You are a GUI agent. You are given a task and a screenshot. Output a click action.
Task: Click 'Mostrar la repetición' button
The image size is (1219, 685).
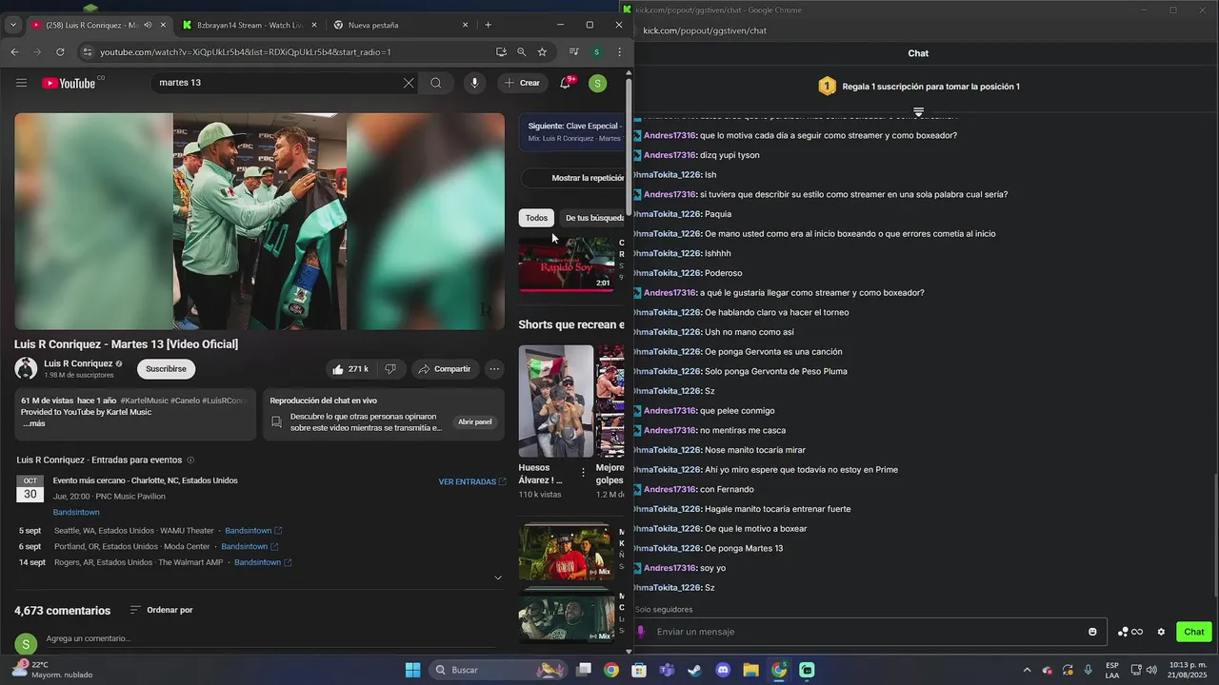click(x=572, y=178)
